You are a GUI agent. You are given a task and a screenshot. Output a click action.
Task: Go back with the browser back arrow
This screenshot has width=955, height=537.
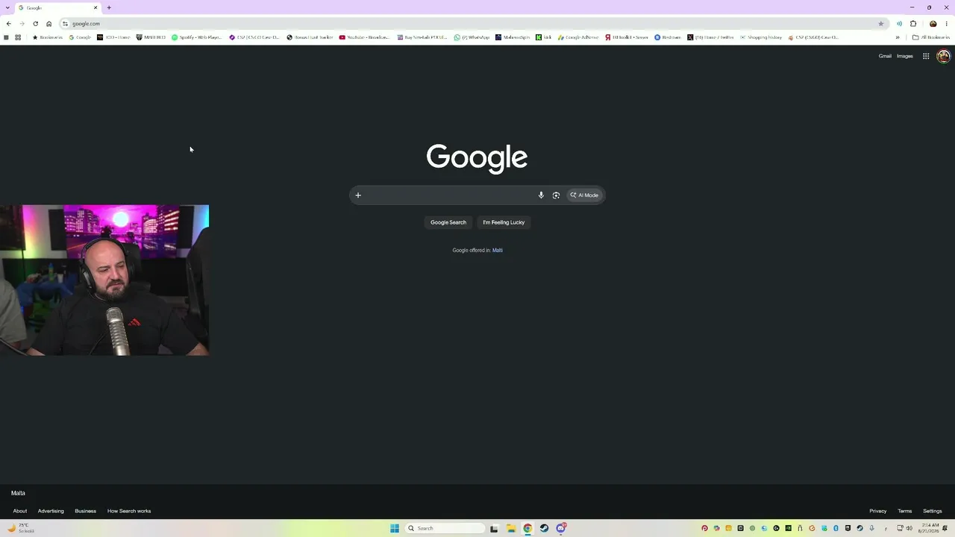(8, 24)
